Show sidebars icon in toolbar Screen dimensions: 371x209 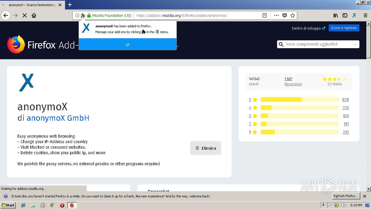(x=345, y=15)
